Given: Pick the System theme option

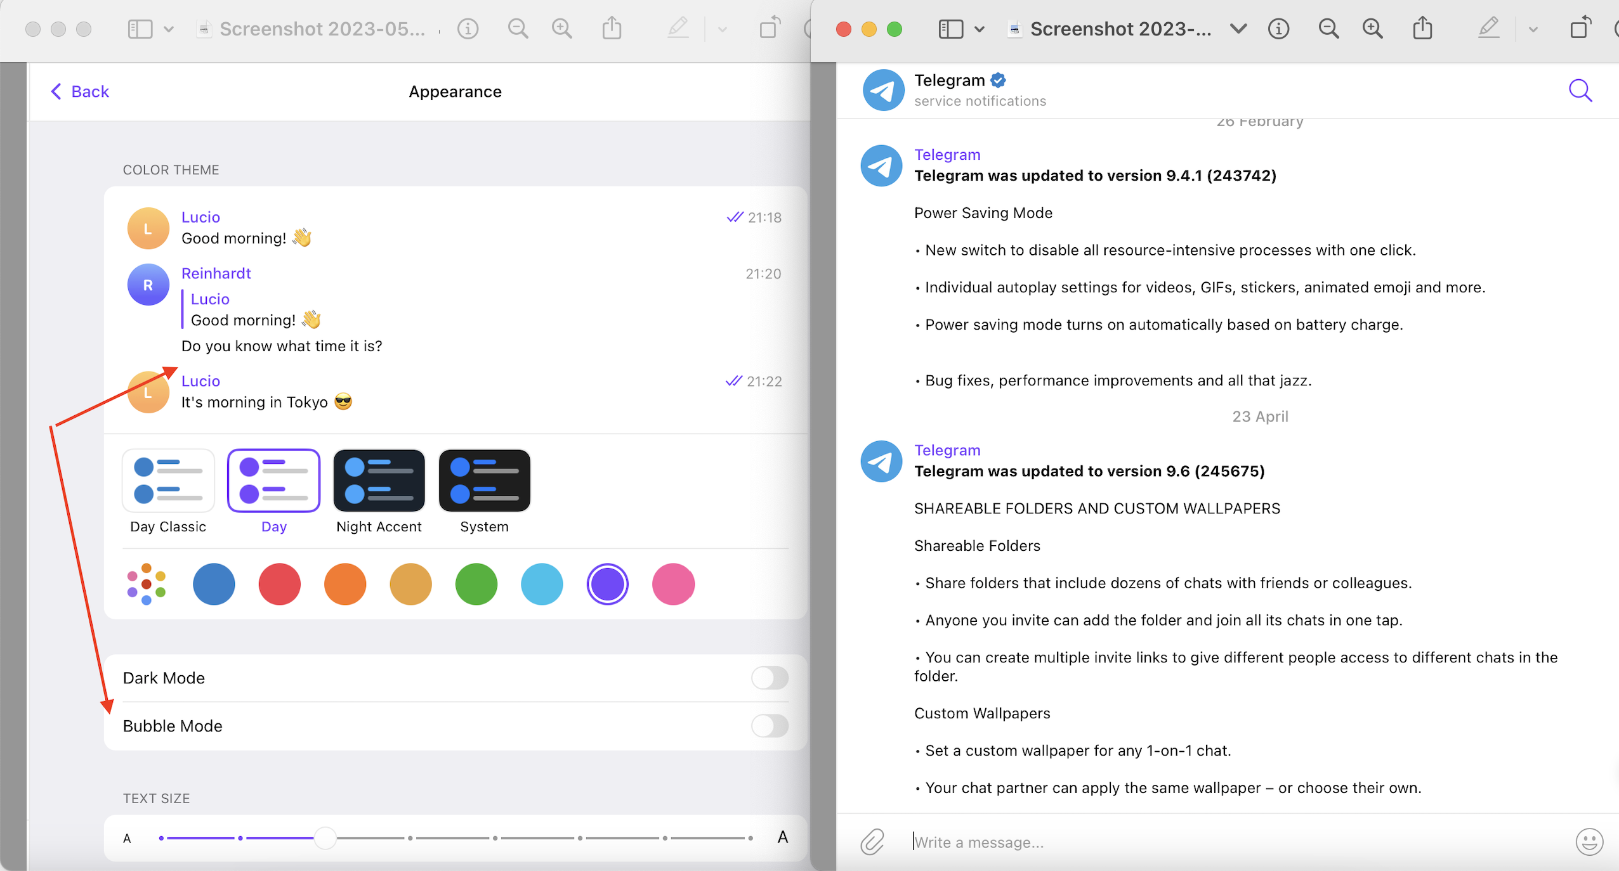Looking at the screenshot, I should point(484,481).
